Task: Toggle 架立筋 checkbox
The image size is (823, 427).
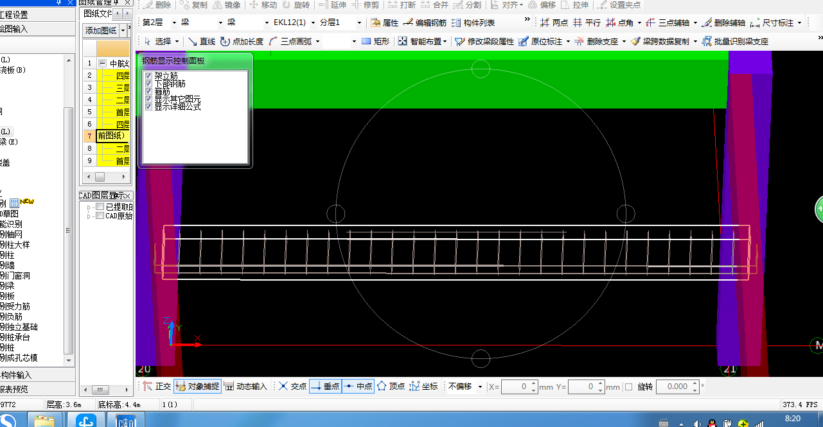Action: [148, 76]
